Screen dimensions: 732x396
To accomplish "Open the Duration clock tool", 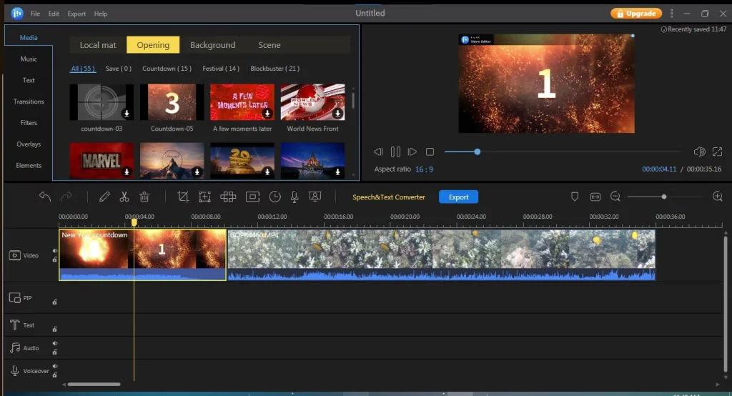I will [275, 197].
